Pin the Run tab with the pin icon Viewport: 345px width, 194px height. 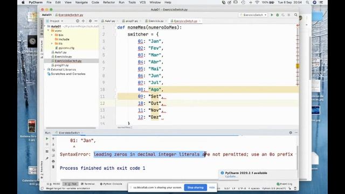click(x=47, y=158)
